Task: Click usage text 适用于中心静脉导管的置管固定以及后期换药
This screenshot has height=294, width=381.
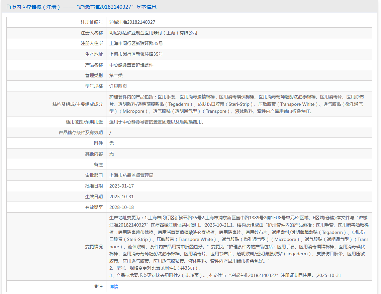Action: tap(156, 122)
